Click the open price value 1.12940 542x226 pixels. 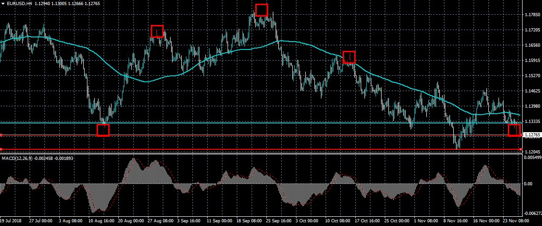coord(42,4)
